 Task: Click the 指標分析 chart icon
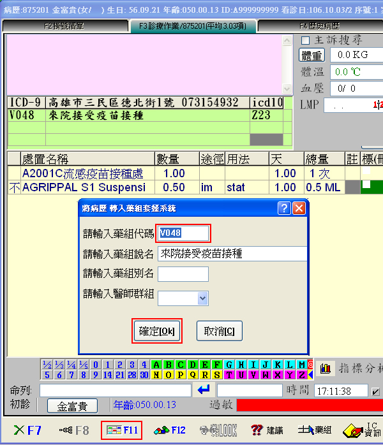point(326,368)
